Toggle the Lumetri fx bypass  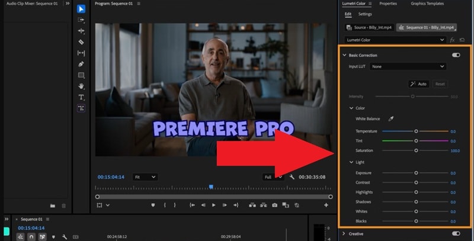click(x=452, y=40)
